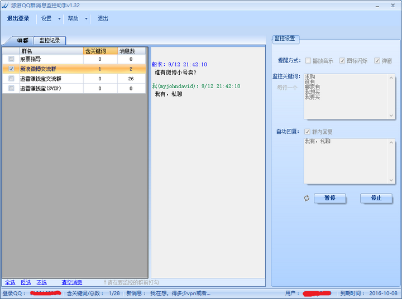The width and height of the screenshot is (402, 299).
Task: Click down arrow of auto-reply box scrollbar
Action: pyautogui.click(x=391, y=180)
